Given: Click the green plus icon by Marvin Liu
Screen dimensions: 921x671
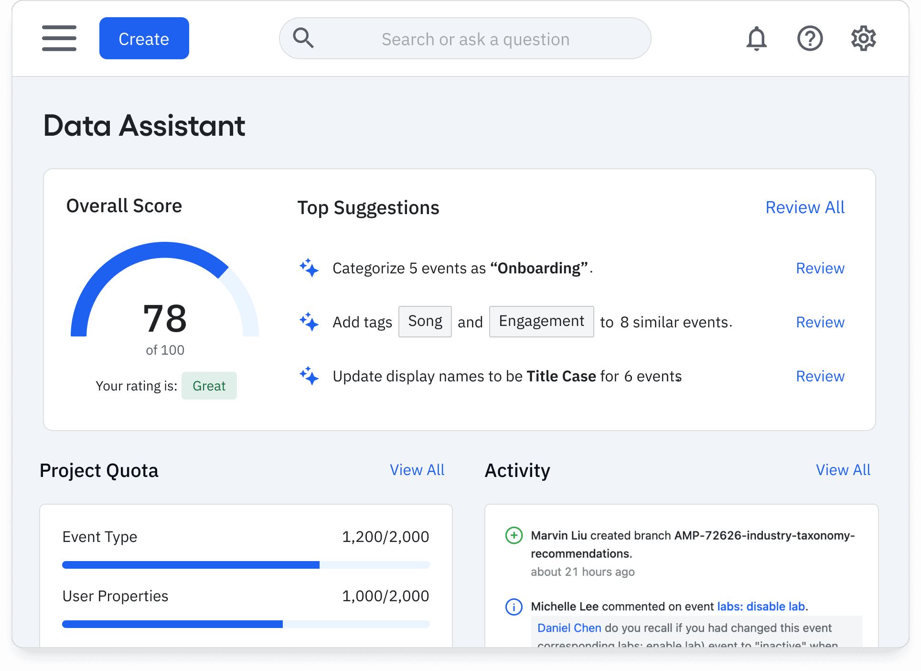Looking at the screenshot, I should tap(514, 535).
